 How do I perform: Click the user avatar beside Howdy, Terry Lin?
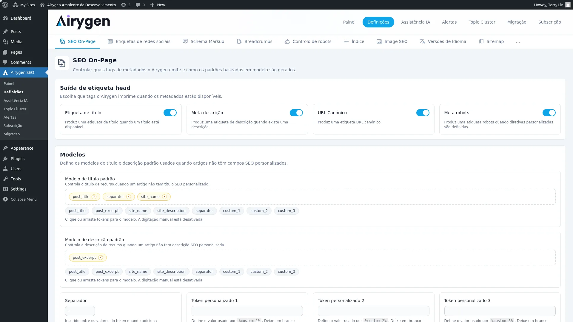568,5
